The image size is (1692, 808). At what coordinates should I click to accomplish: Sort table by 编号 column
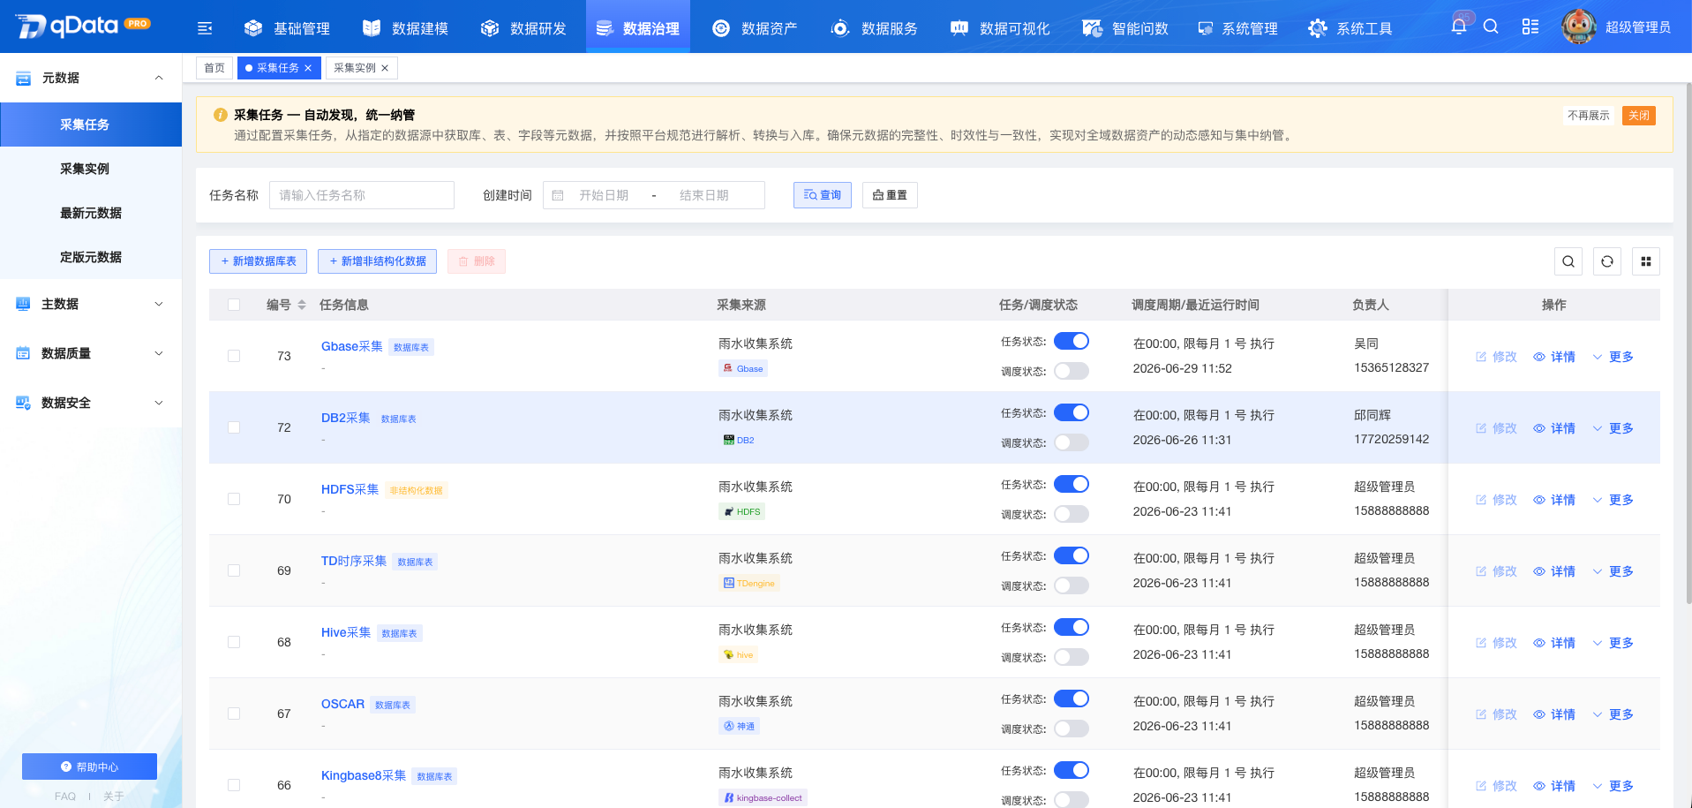tap(302, 305)
